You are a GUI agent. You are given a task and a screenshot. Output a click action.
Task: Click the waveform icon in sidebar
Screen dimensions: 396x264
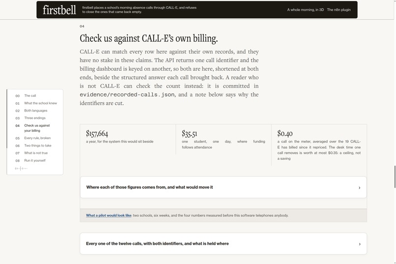click(21, 168)
